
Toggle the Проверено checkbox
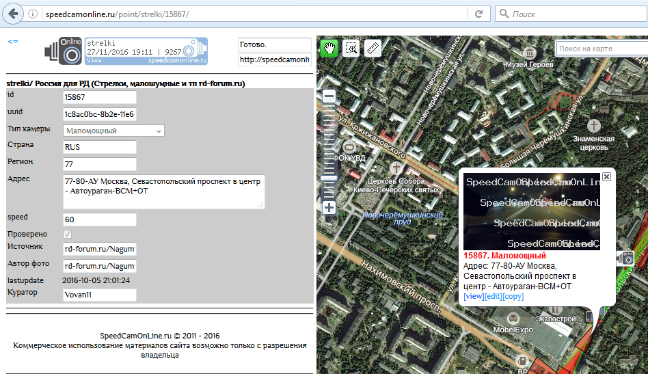click(67, 235)
